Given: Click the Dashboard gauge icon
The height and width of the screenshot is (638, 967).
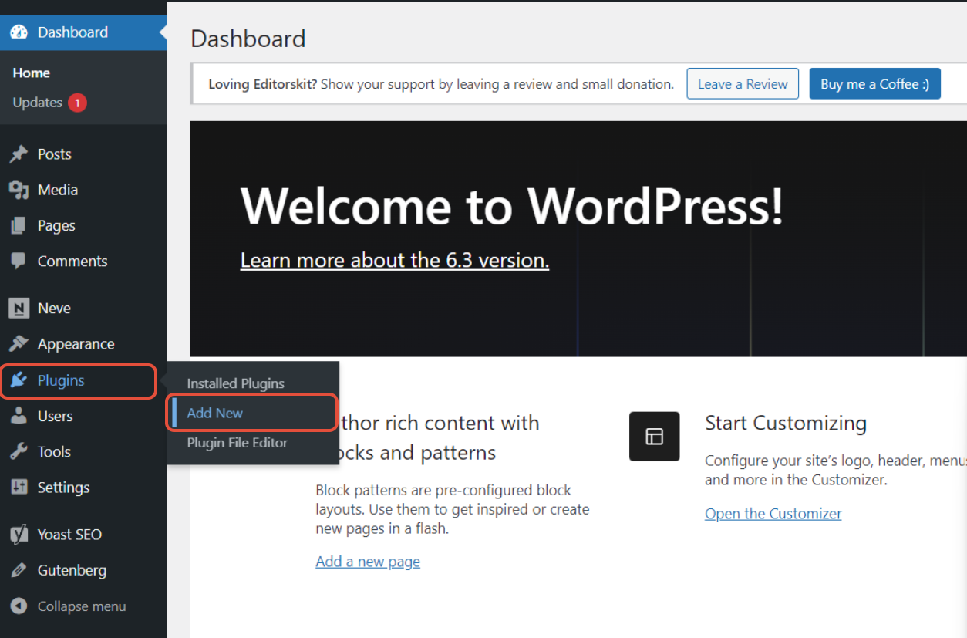Looking at the screenshot, I should coord(19,32).
